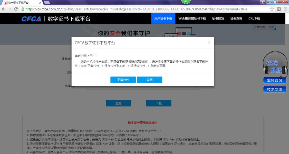Open the 中文 language dropdown

[272, 27]
